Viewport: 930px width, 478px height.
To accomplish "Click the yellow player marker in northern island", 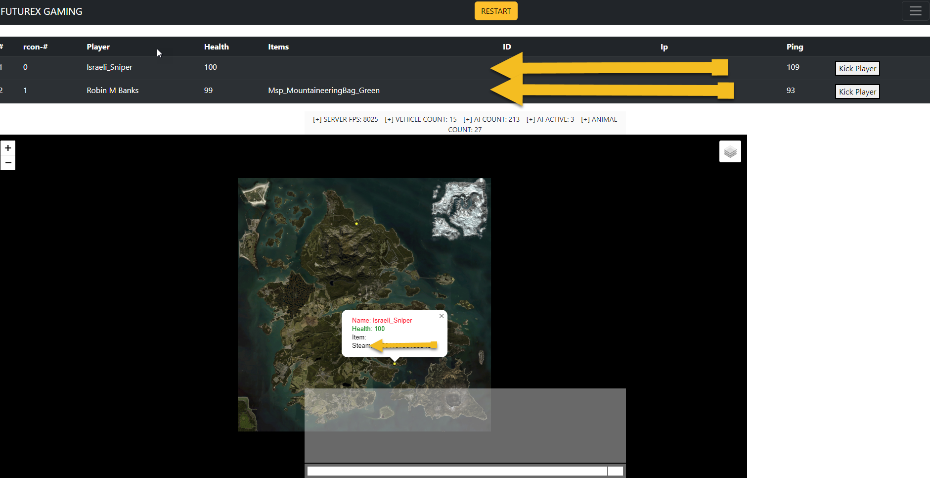I will (356, 224).
